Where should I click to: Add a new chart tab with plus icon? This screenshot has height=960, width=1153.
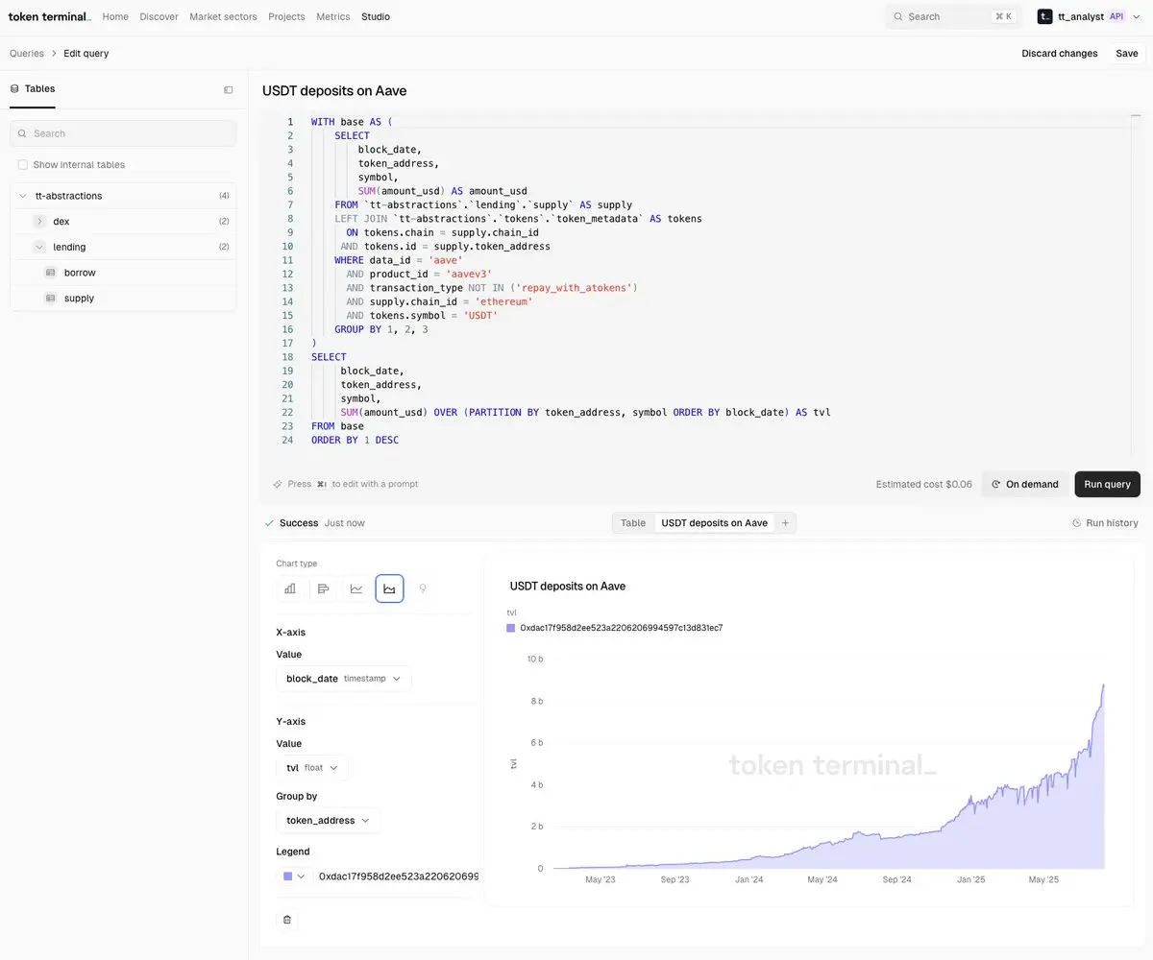[785, 523]
